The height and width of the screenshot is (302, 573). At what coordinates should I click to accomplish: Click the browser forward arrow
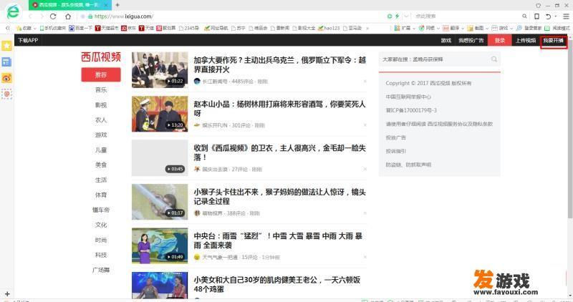[x=42, y=16]
